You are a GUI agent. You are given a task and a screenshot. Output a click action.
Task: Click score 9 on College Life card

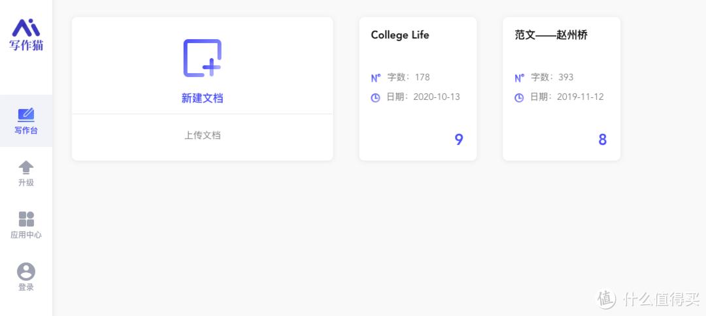(459, 139)
